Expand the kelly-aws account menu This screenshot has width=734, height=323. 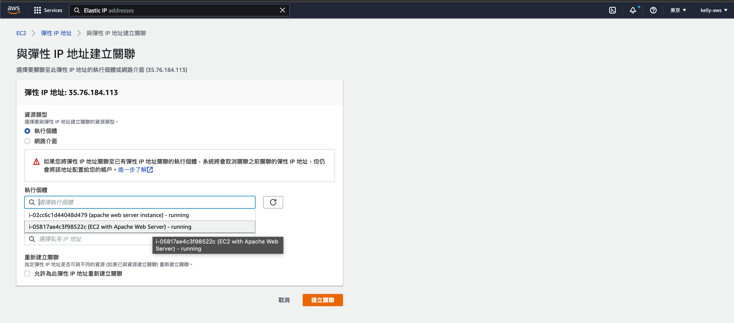coord(714,10)
